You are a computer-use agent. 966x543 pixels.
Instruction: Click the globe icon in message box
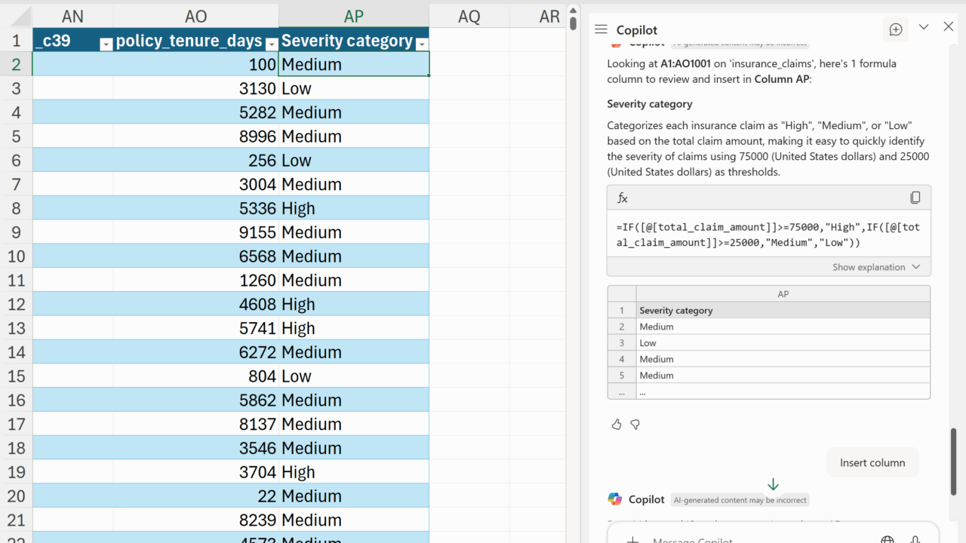(888, 539)
